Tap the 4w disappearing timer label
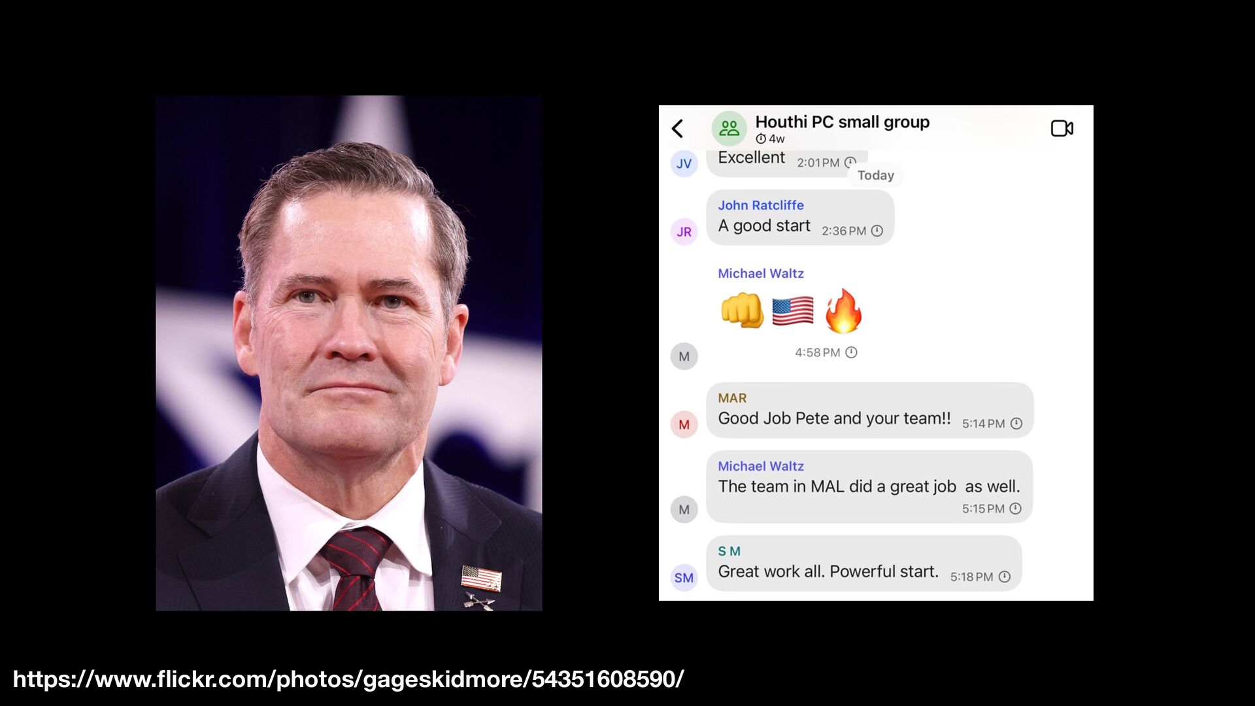The width and height of the screenshot is (1255, 706). click(x=770, y=139)
